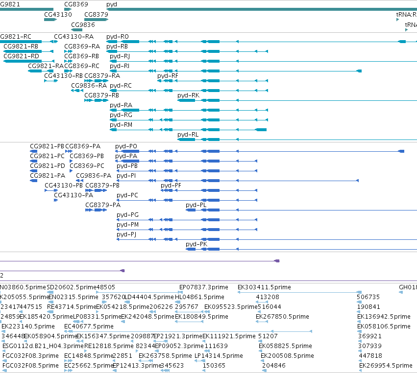
Task: Click protein pyd-PL label
Action: [x=196, y=206]
